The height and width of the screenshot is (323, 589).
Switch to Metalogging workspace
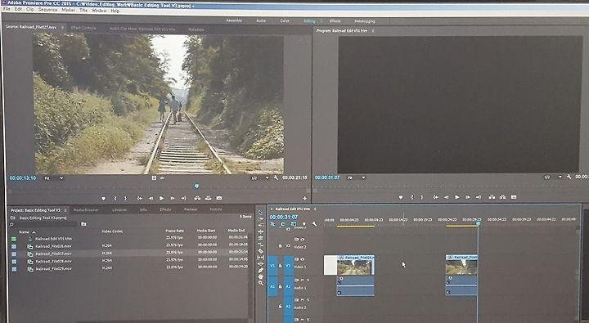point(364,21)
